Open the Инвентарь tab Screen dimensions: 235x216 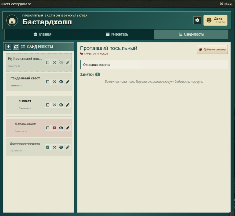pos(117,34)
